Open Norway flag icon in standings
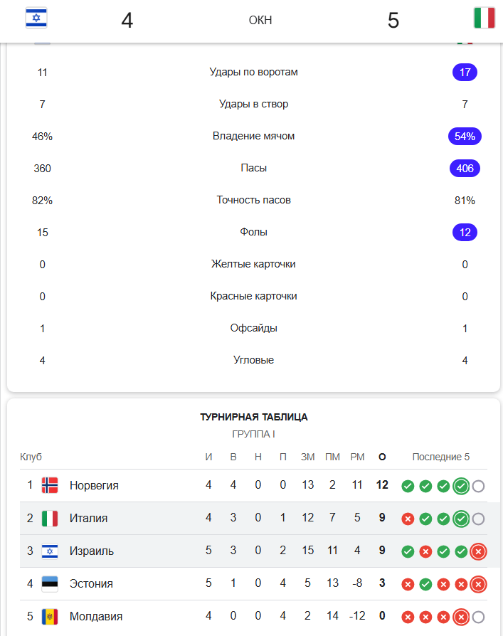Screen dimensions: 503x636 50,485
